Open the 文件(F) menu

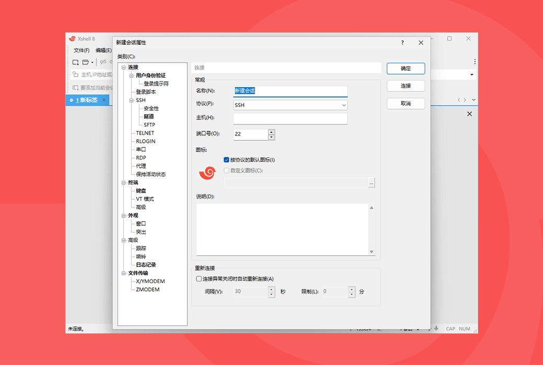81,51
